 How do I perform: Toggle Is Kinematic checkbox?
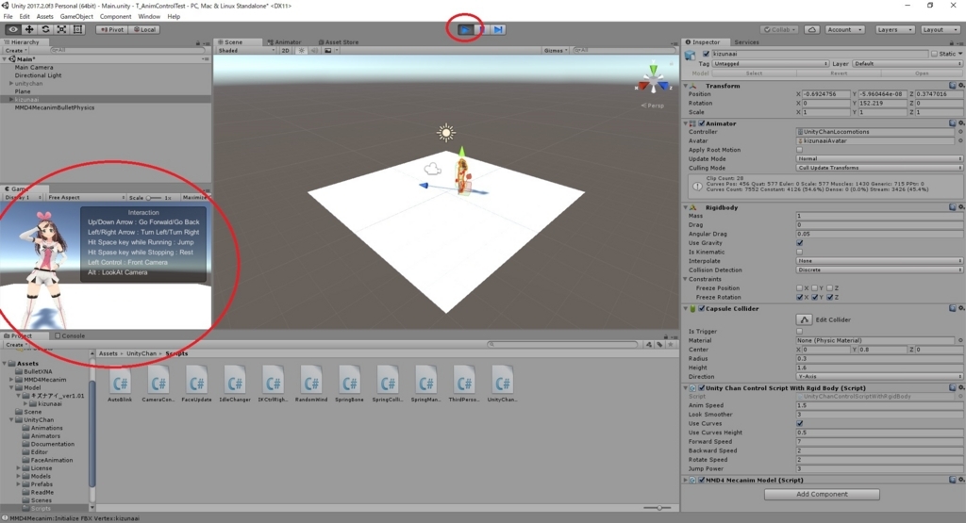(800, 252)
